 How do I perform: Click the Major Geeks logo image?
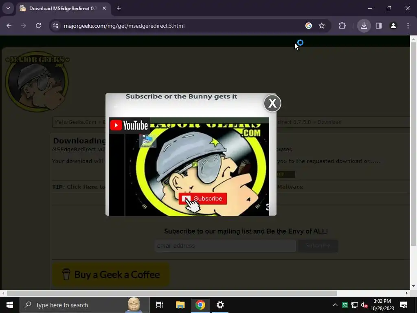(37, 81)
